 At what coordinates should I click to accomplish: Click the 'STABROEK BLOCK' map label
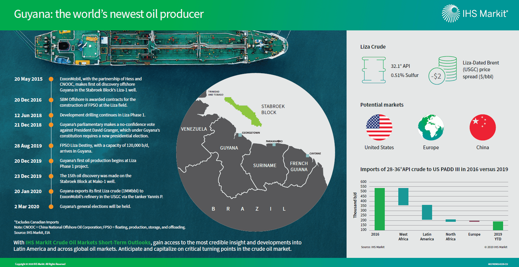(x=273, y=109)
